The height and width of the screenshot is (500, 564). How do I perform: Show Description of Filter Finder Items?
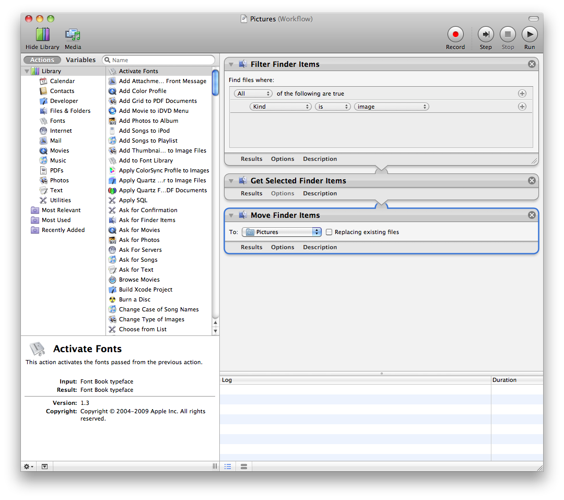pyautogui.click(x=320, y=159)
